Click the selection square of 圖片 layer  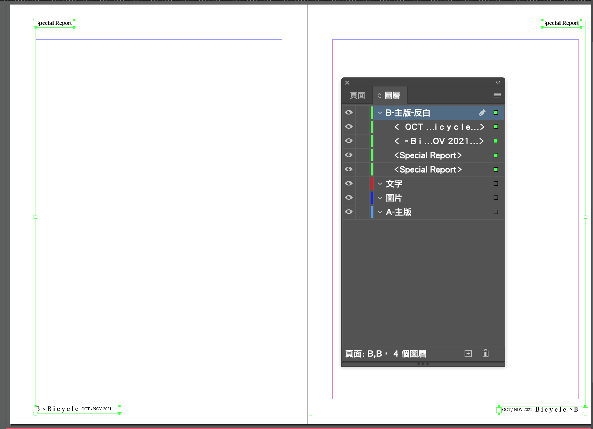tap(496, 198)
